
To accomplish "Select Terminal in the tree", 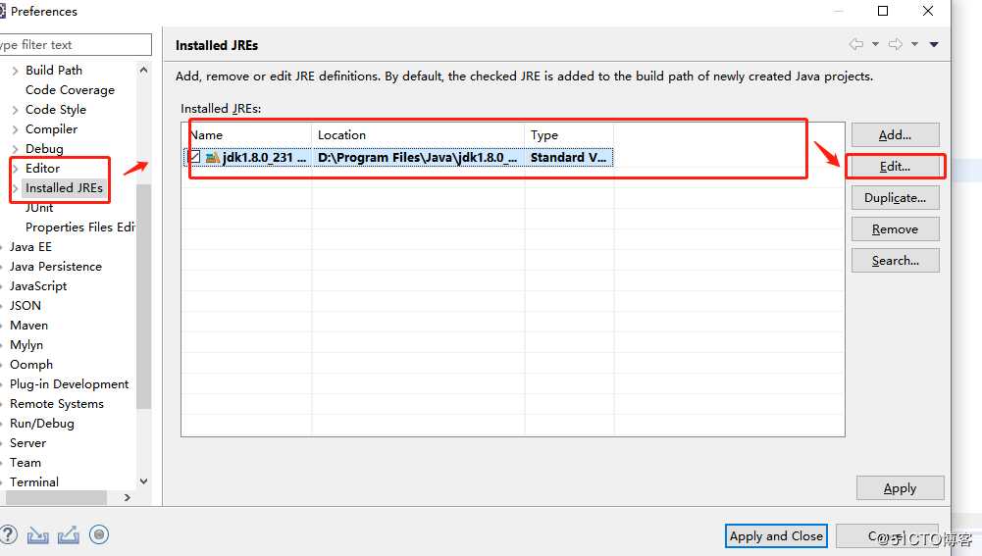I will point(33,481).
